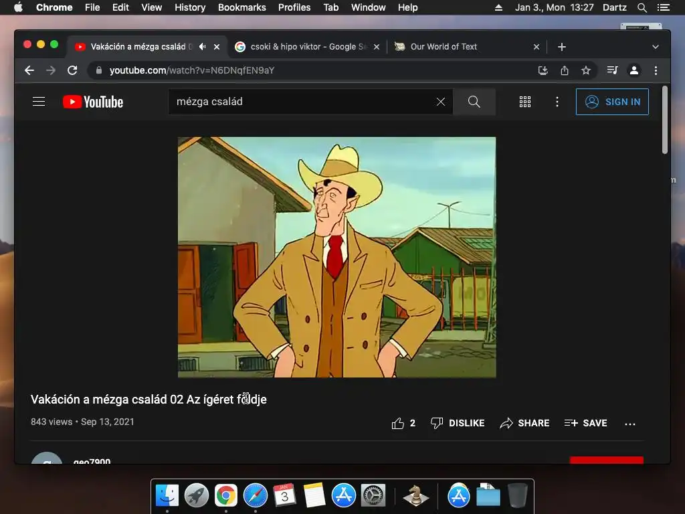Open YouTube settings three-dot menu

[x=557, y=102]
